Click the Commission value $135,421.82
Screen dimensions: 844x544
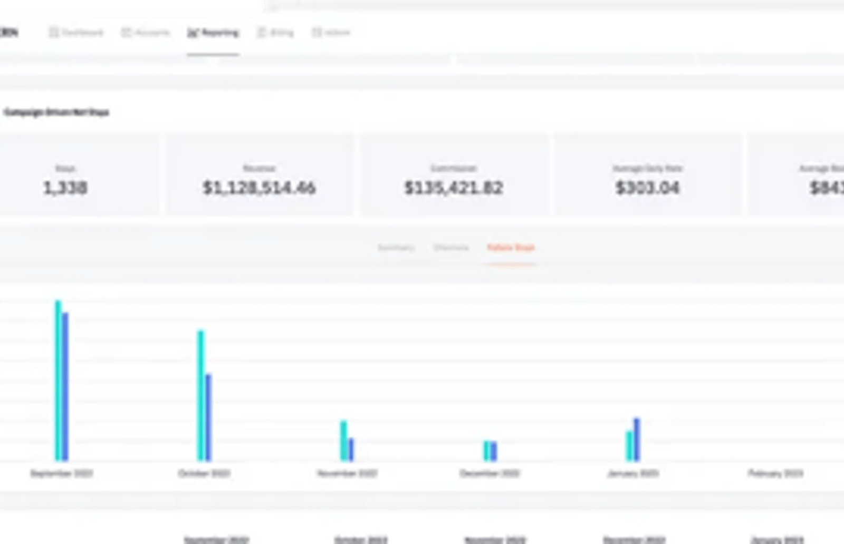click(x=454, y=188)
